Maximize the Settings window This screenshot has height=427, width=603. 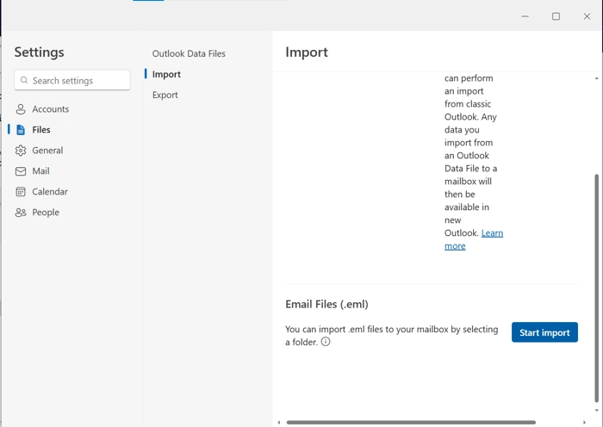556,16
